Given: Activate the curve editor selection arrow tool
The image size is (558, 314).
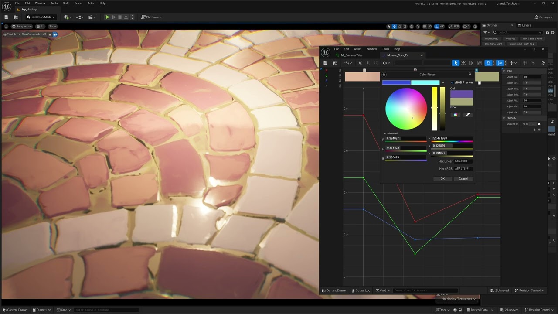Looking at the screenshot, I should point(456,63).
